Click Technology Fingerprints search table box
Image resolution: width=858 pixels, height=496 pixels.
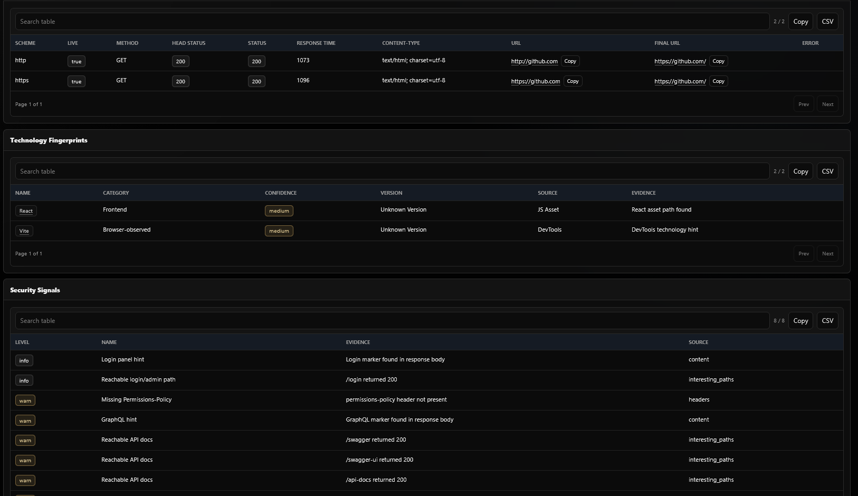(392, 171)
